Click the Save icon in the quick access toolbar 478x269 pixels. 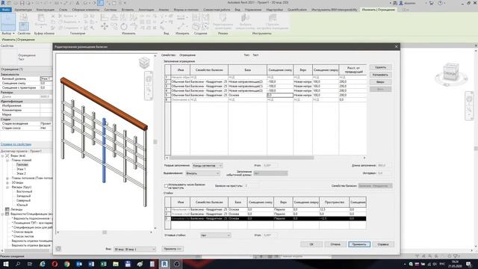22,3
